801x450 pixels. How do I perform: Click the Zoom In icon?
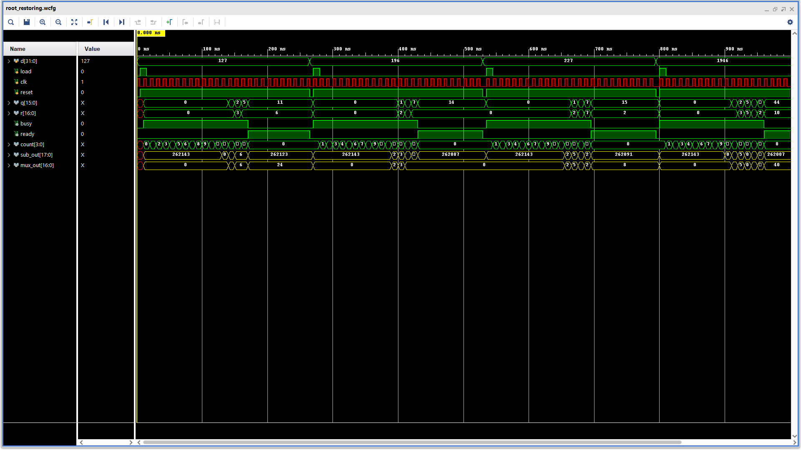click(x=43, y=22)
